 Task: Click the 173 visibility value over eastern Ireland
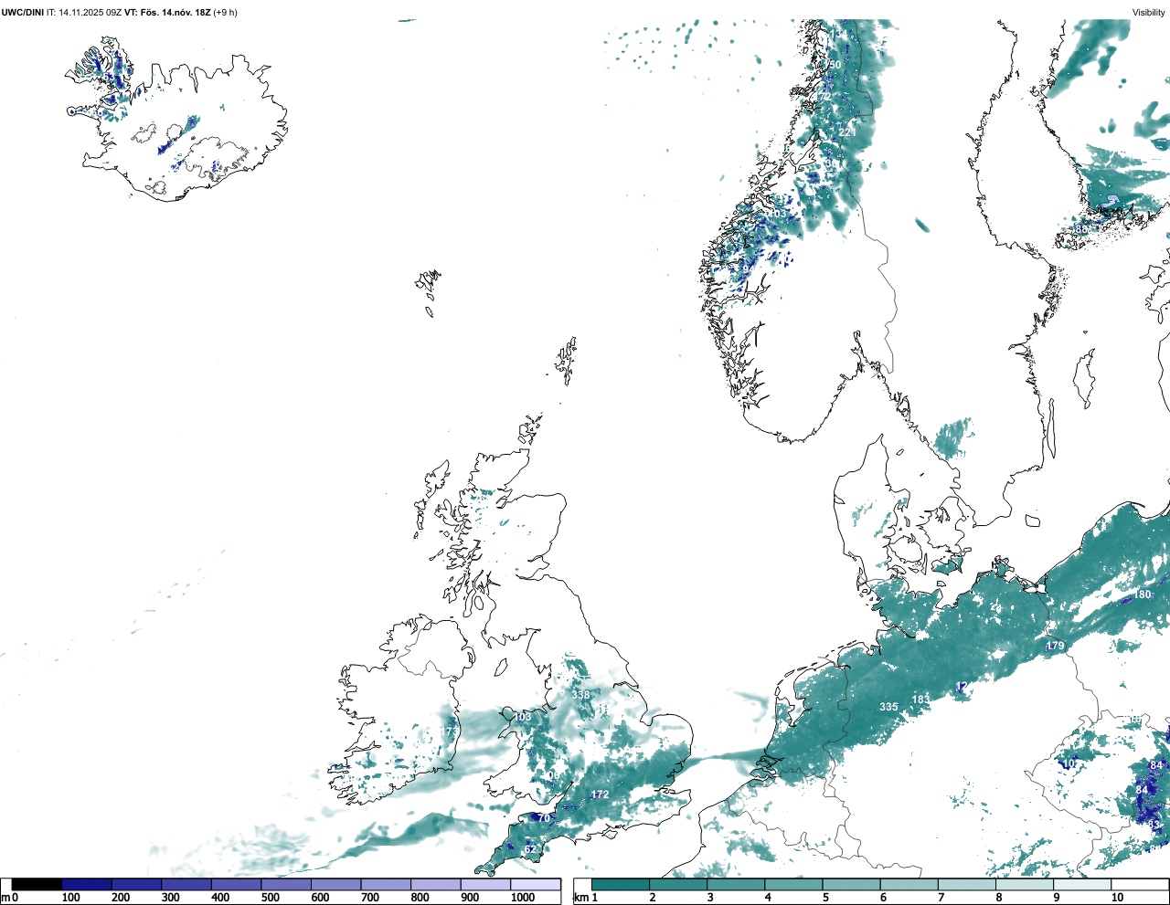click(448, 731)
